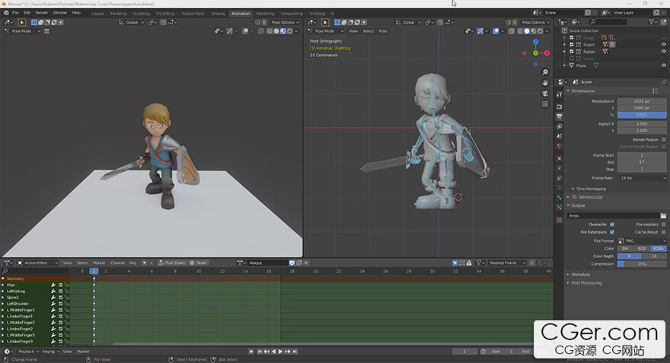Open Pose Options dropdown in right viewport
The width and height of the screenshot is (670, 363).
[x=536, y=22]
